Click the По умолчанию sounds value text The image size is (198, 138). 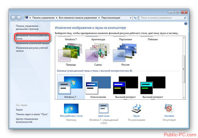point(136,120)
